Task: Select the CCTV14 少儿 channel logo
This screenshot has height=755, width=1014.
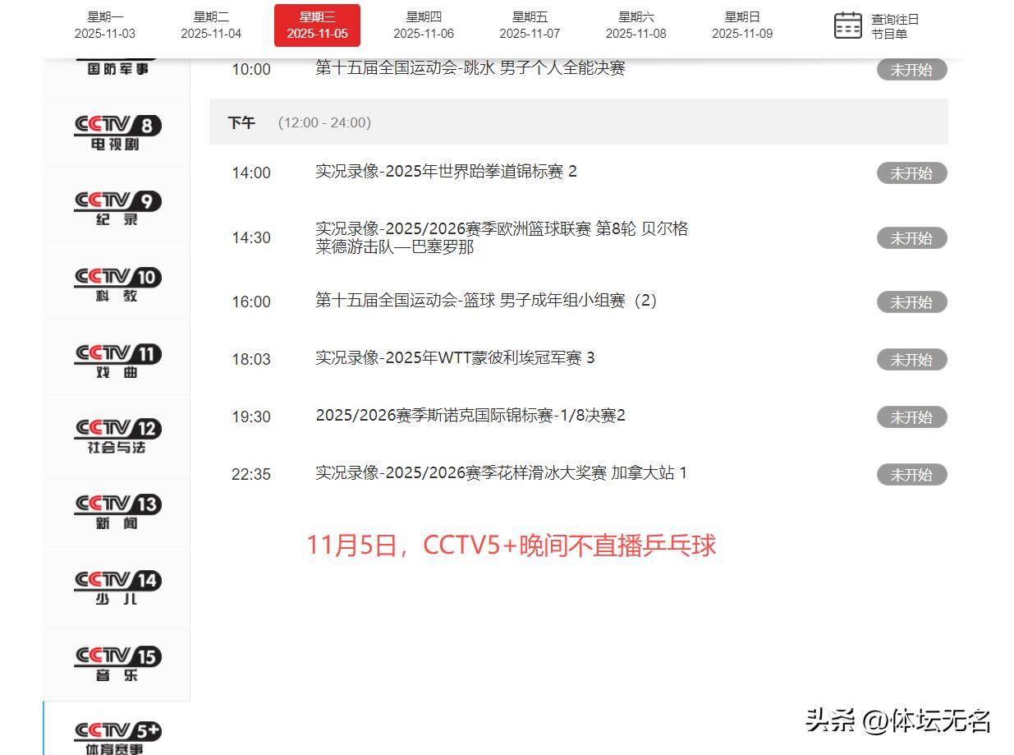Action: (x=117, y=588)
